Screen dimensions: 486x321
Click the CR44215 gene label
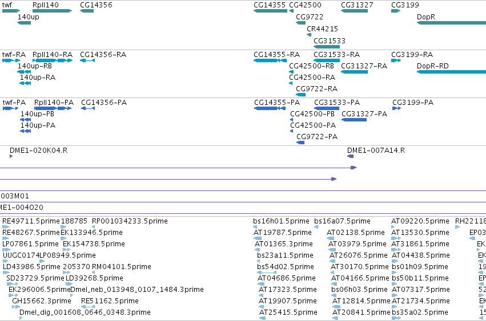pos(322,29)
